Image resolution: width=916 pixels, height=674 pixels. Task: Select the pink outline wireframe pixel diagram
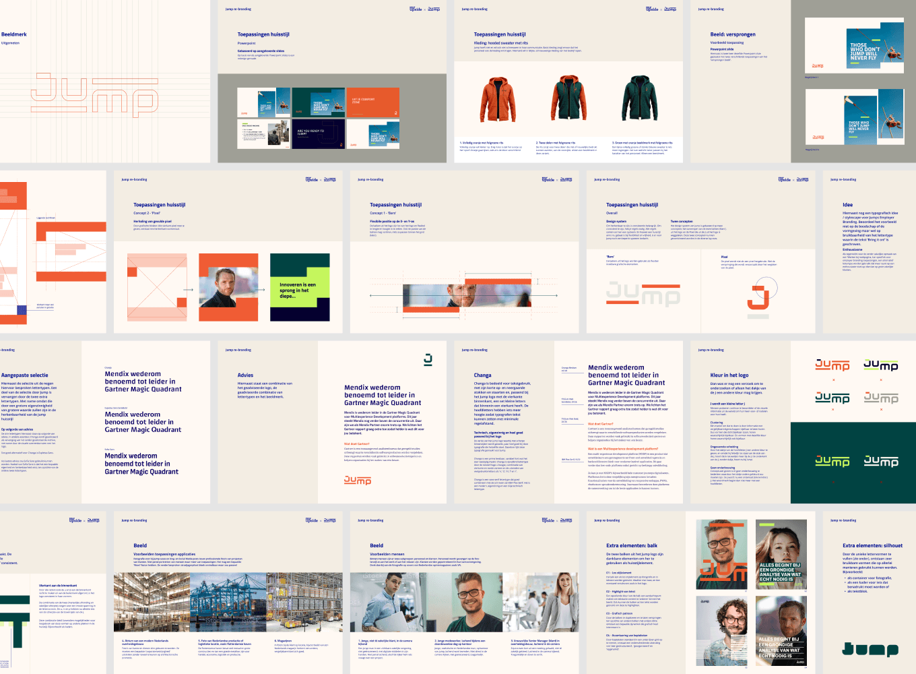tap(157, 287)
